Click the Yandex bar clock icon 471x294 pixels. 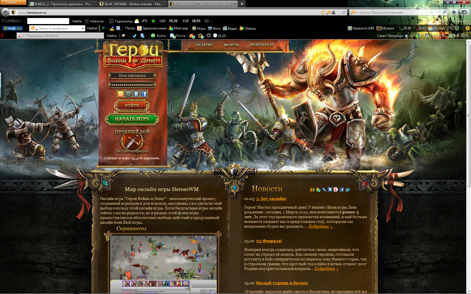[215, 36]
